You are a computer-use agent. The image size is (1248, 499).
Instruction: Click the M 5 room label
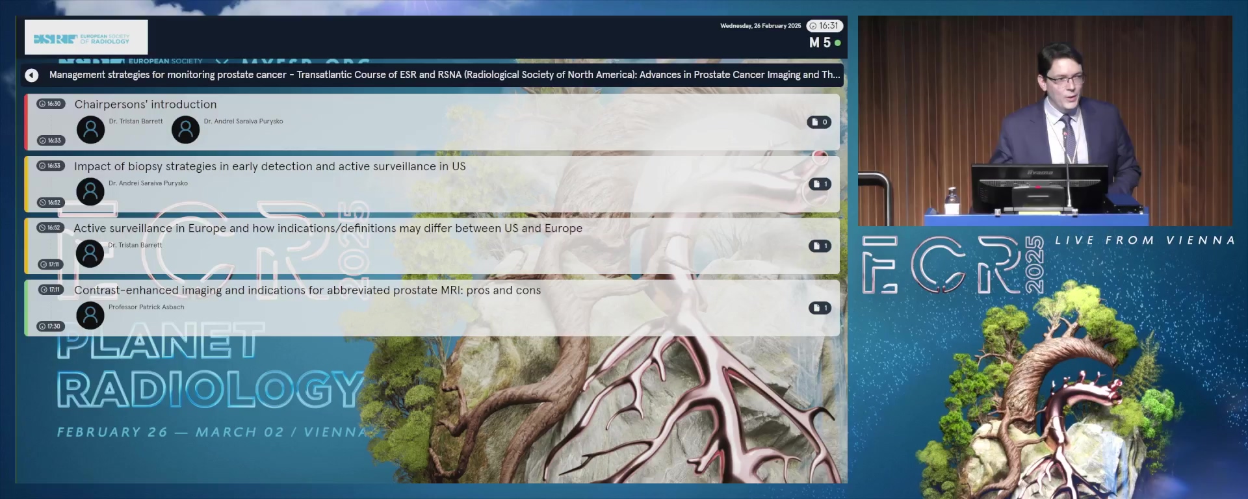[x=820, y=43]
